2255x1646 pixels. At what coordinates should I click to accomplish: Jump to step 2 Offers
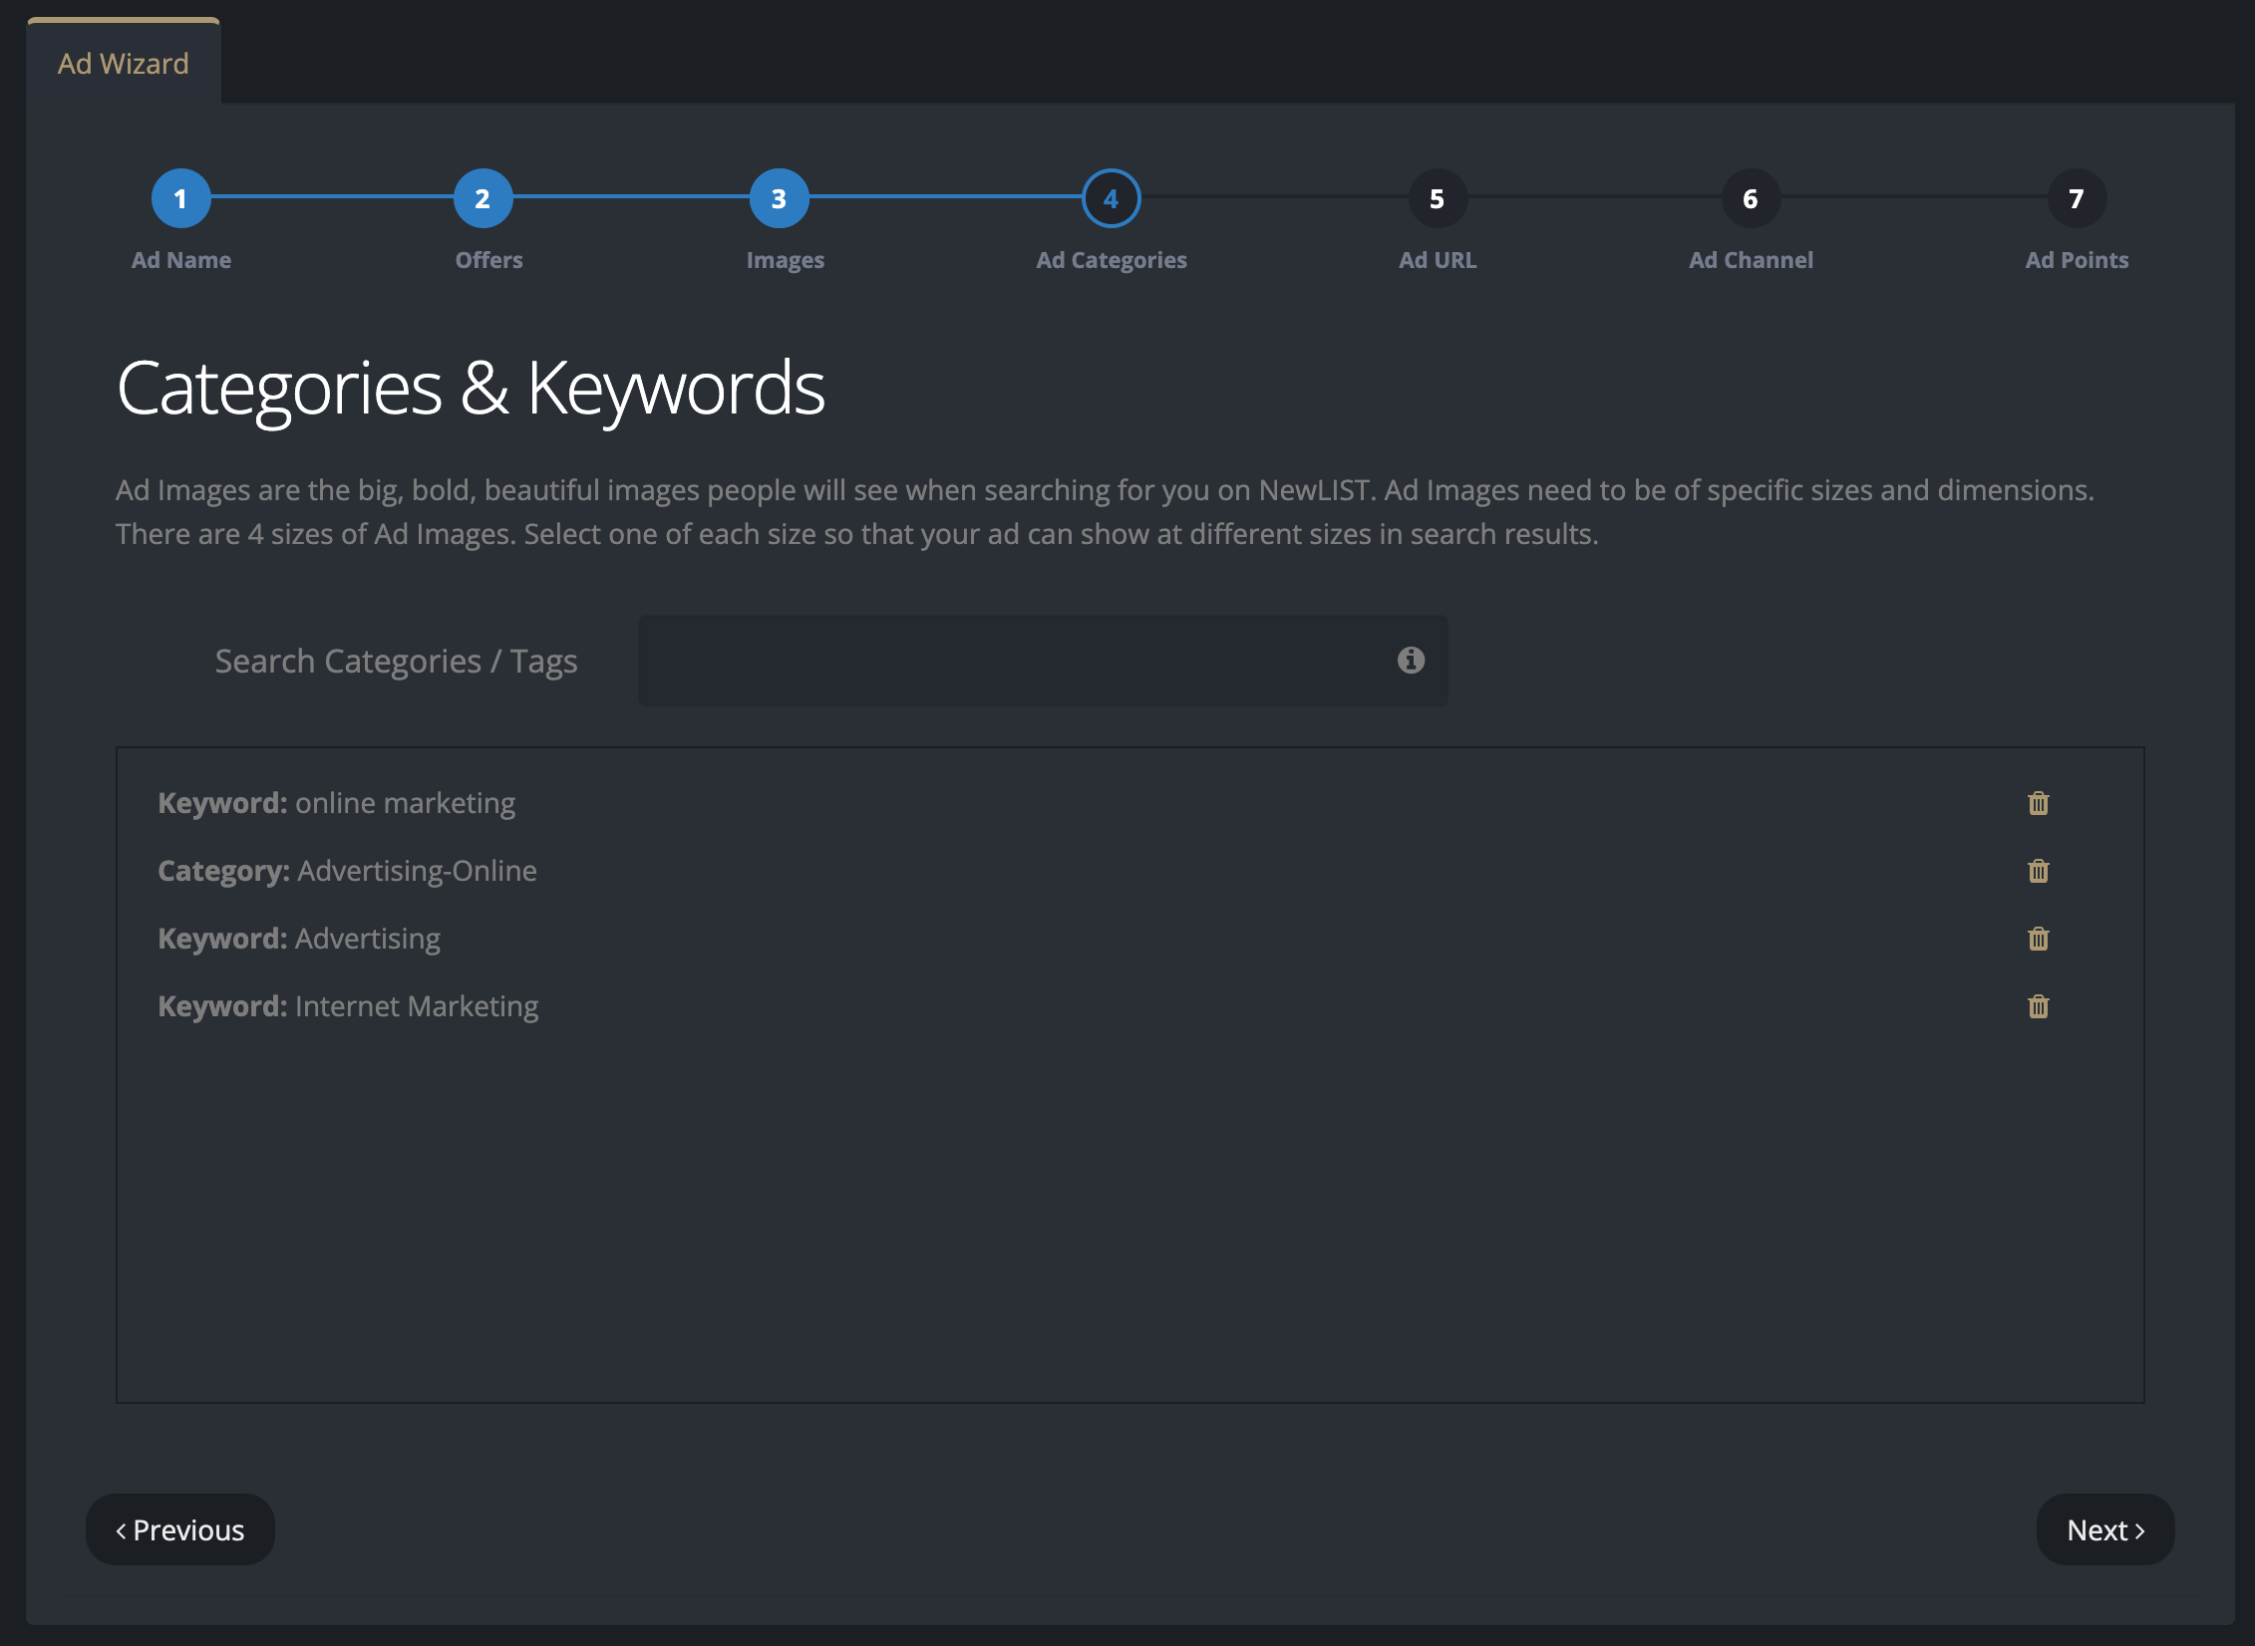[x=483, y=198]
